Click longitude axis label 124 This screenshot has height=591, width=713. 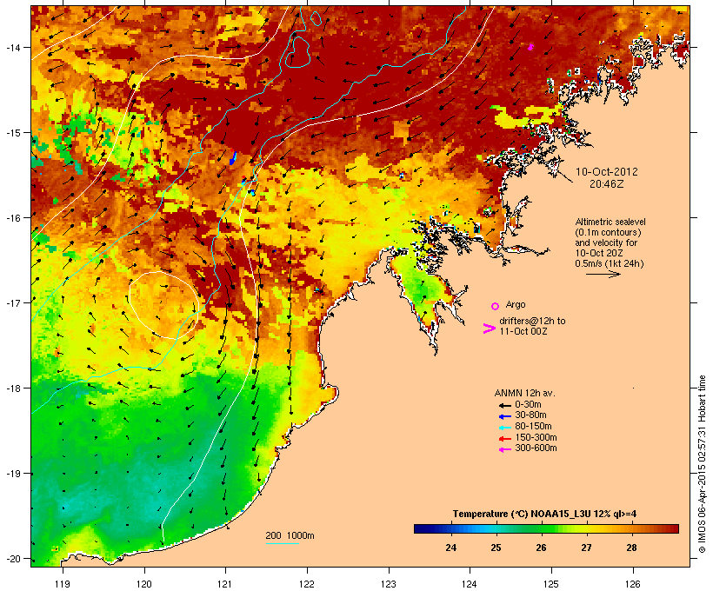(470, 584)
